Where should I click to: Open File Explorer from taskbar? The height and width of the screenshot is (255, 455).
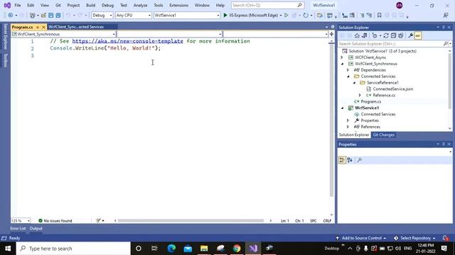coord(204,249)
